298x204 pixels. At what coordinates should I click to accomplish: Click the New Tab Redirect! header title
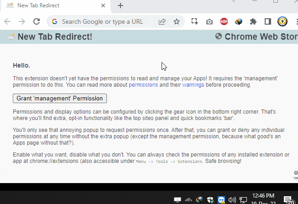(55, 37)
